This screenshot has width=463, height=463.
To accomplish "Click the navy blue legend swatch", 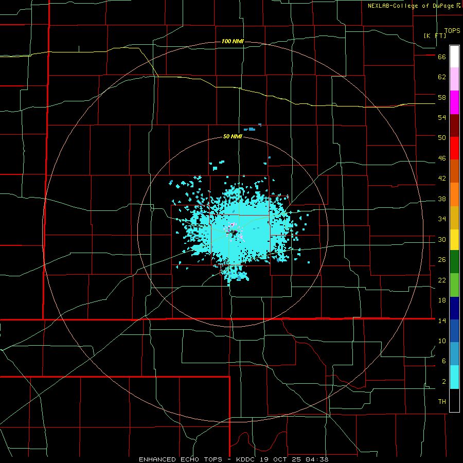I will pos(454,308).
